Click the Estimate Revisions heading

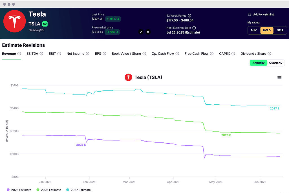click(x=23, y=45)
